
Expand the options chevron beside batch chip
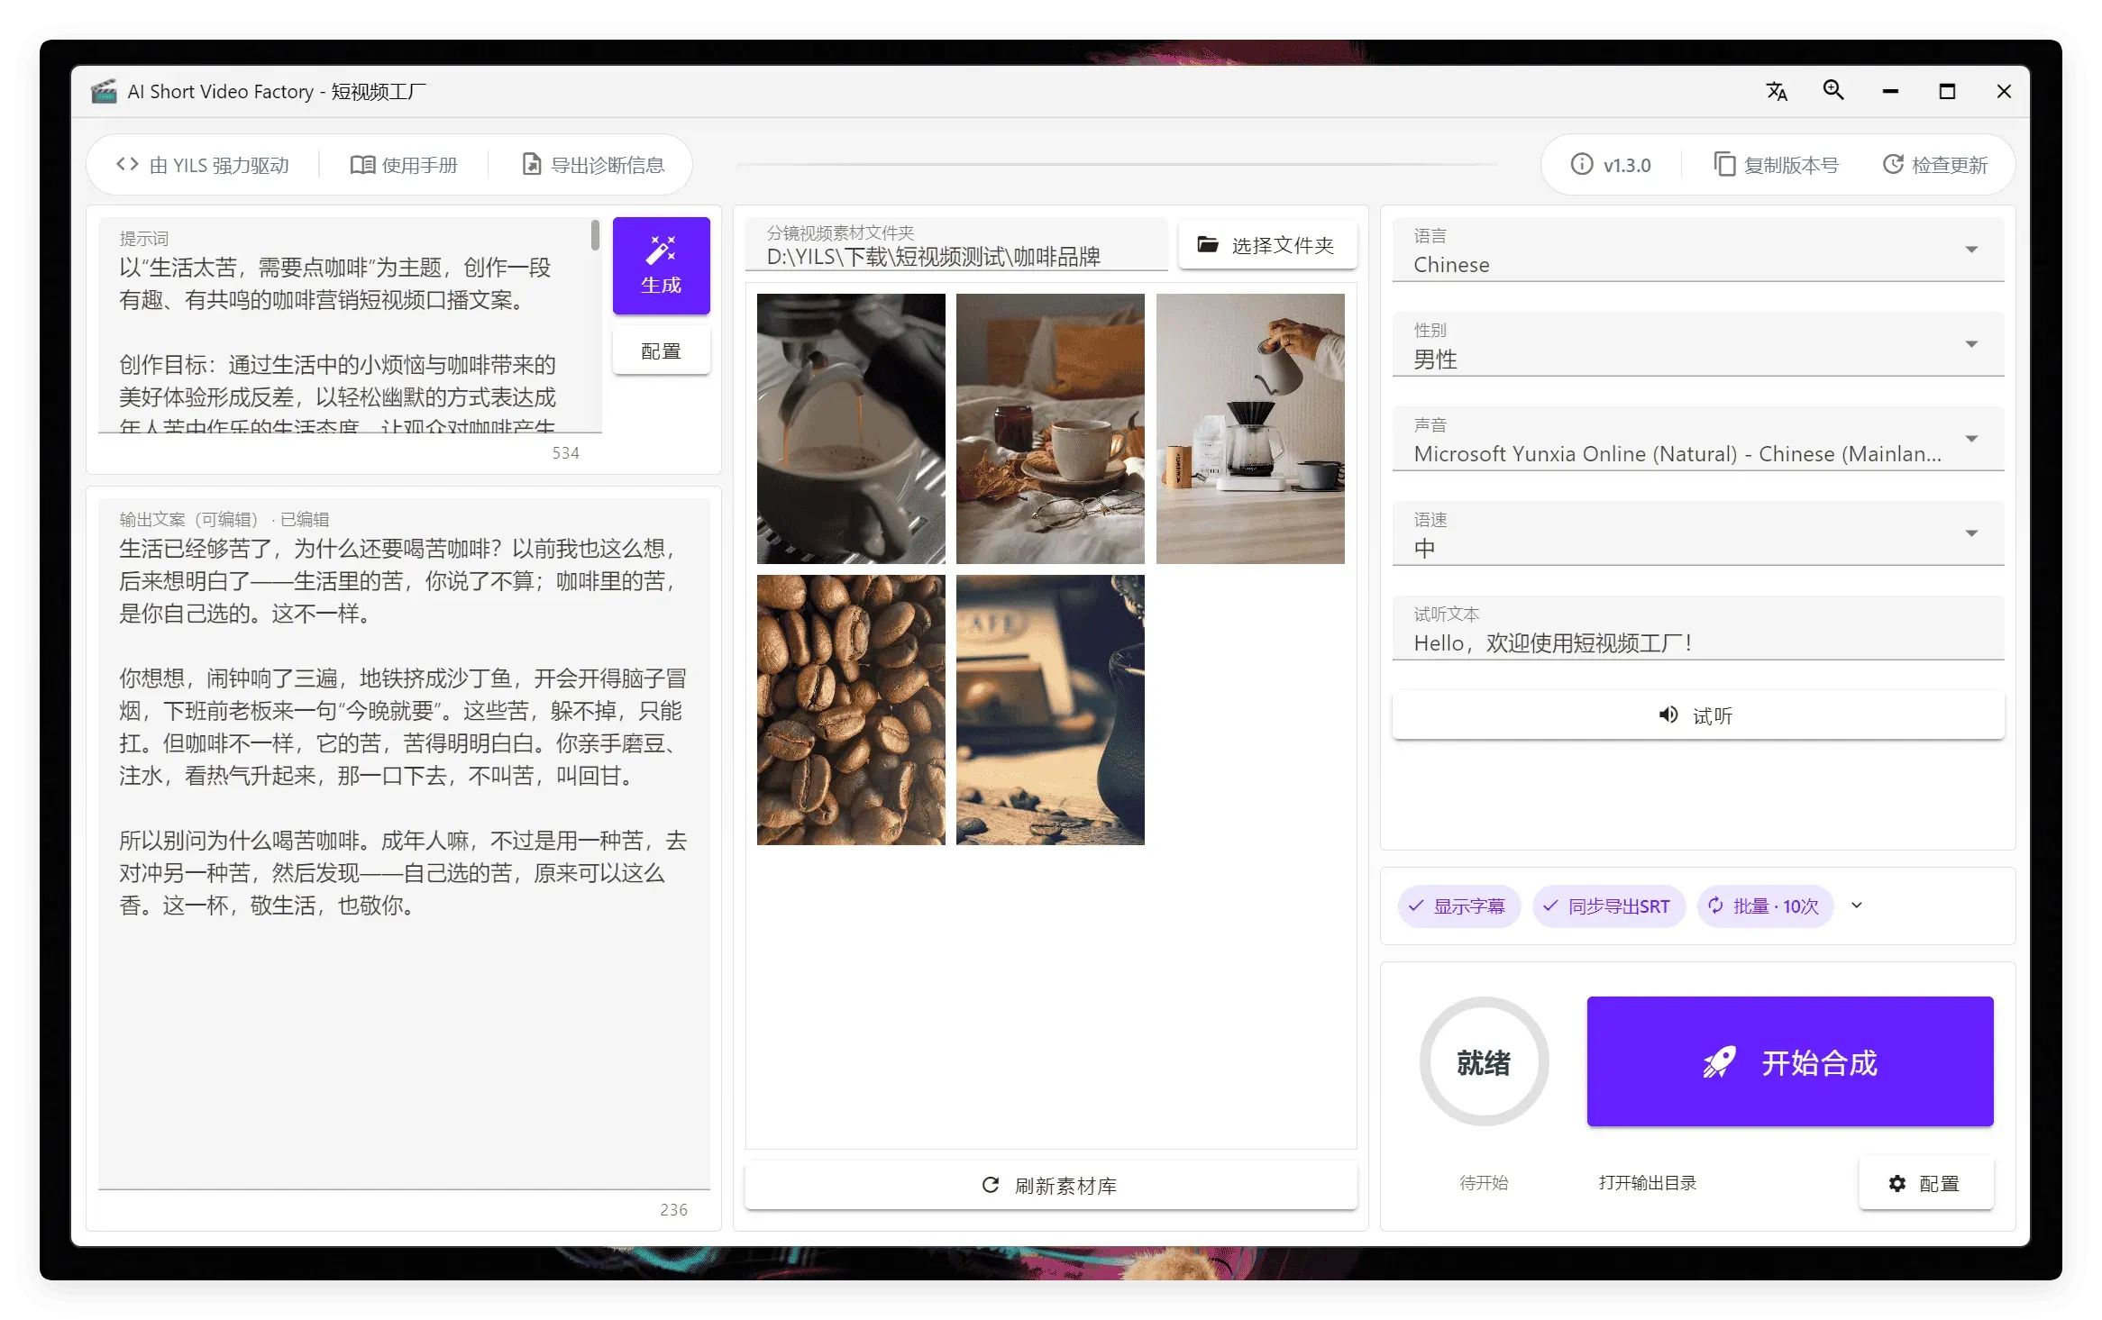1857,906
